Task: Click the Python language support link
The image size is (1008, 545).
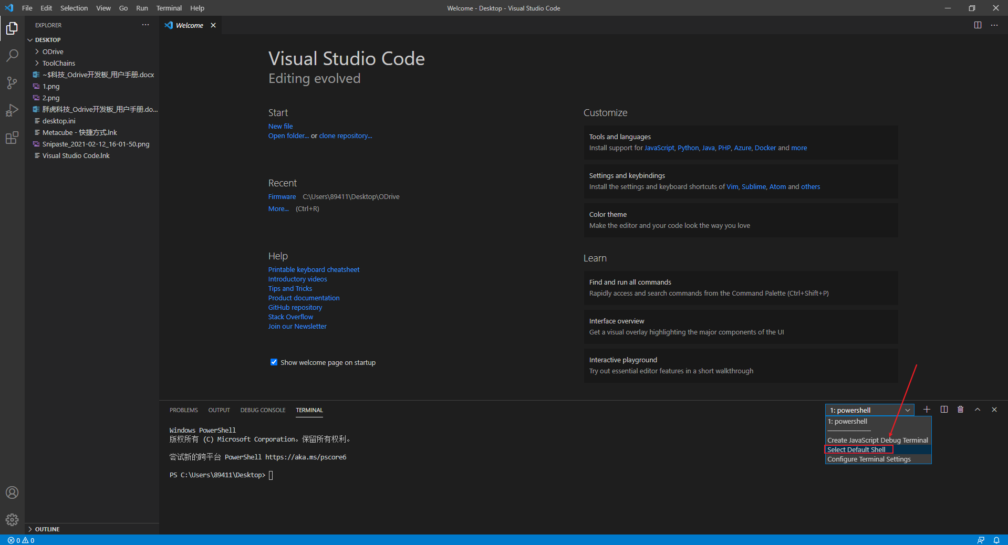Action: click(688, 148)
